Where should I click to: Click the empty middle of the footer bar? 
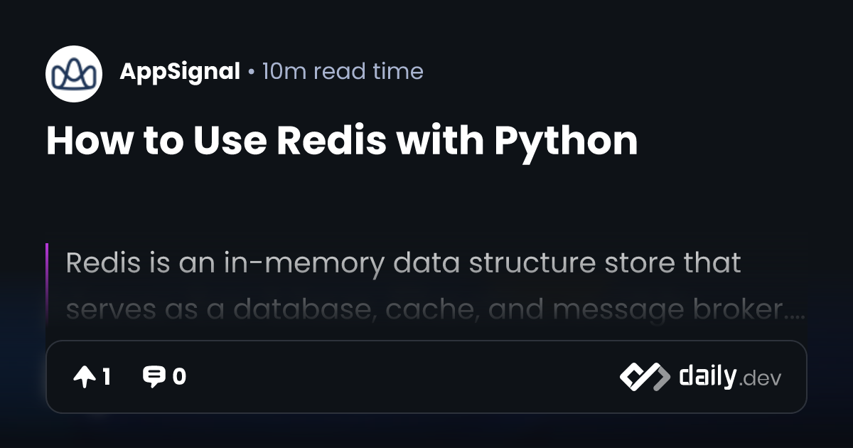(x=402, y=377)
